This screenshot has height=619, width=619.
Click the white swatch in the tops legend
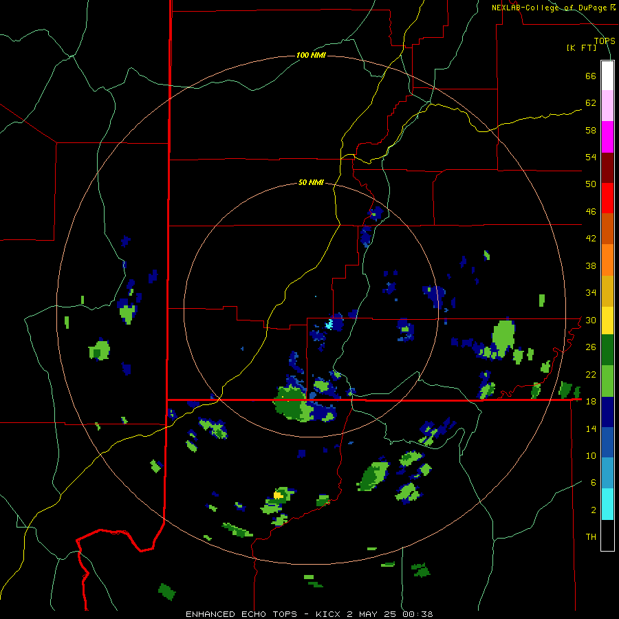pyautogui.click(x=607, y=76)
